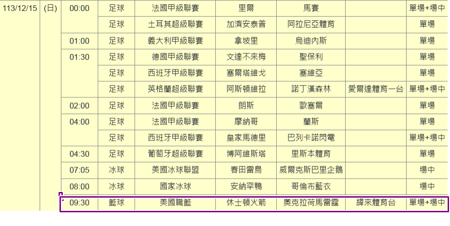Click broadcast channel 緯來體育台
The image size is (450, 226).
376,203
